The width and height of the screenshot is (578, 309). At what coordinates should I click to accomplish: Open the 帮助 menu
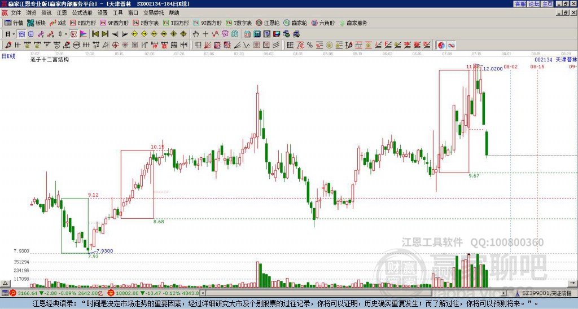[x=174, y=13]
